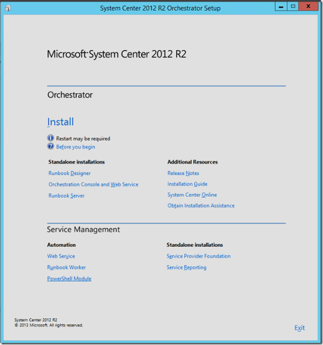
Task: Choose Runbook Server installation
Action: tap(66, 196)
